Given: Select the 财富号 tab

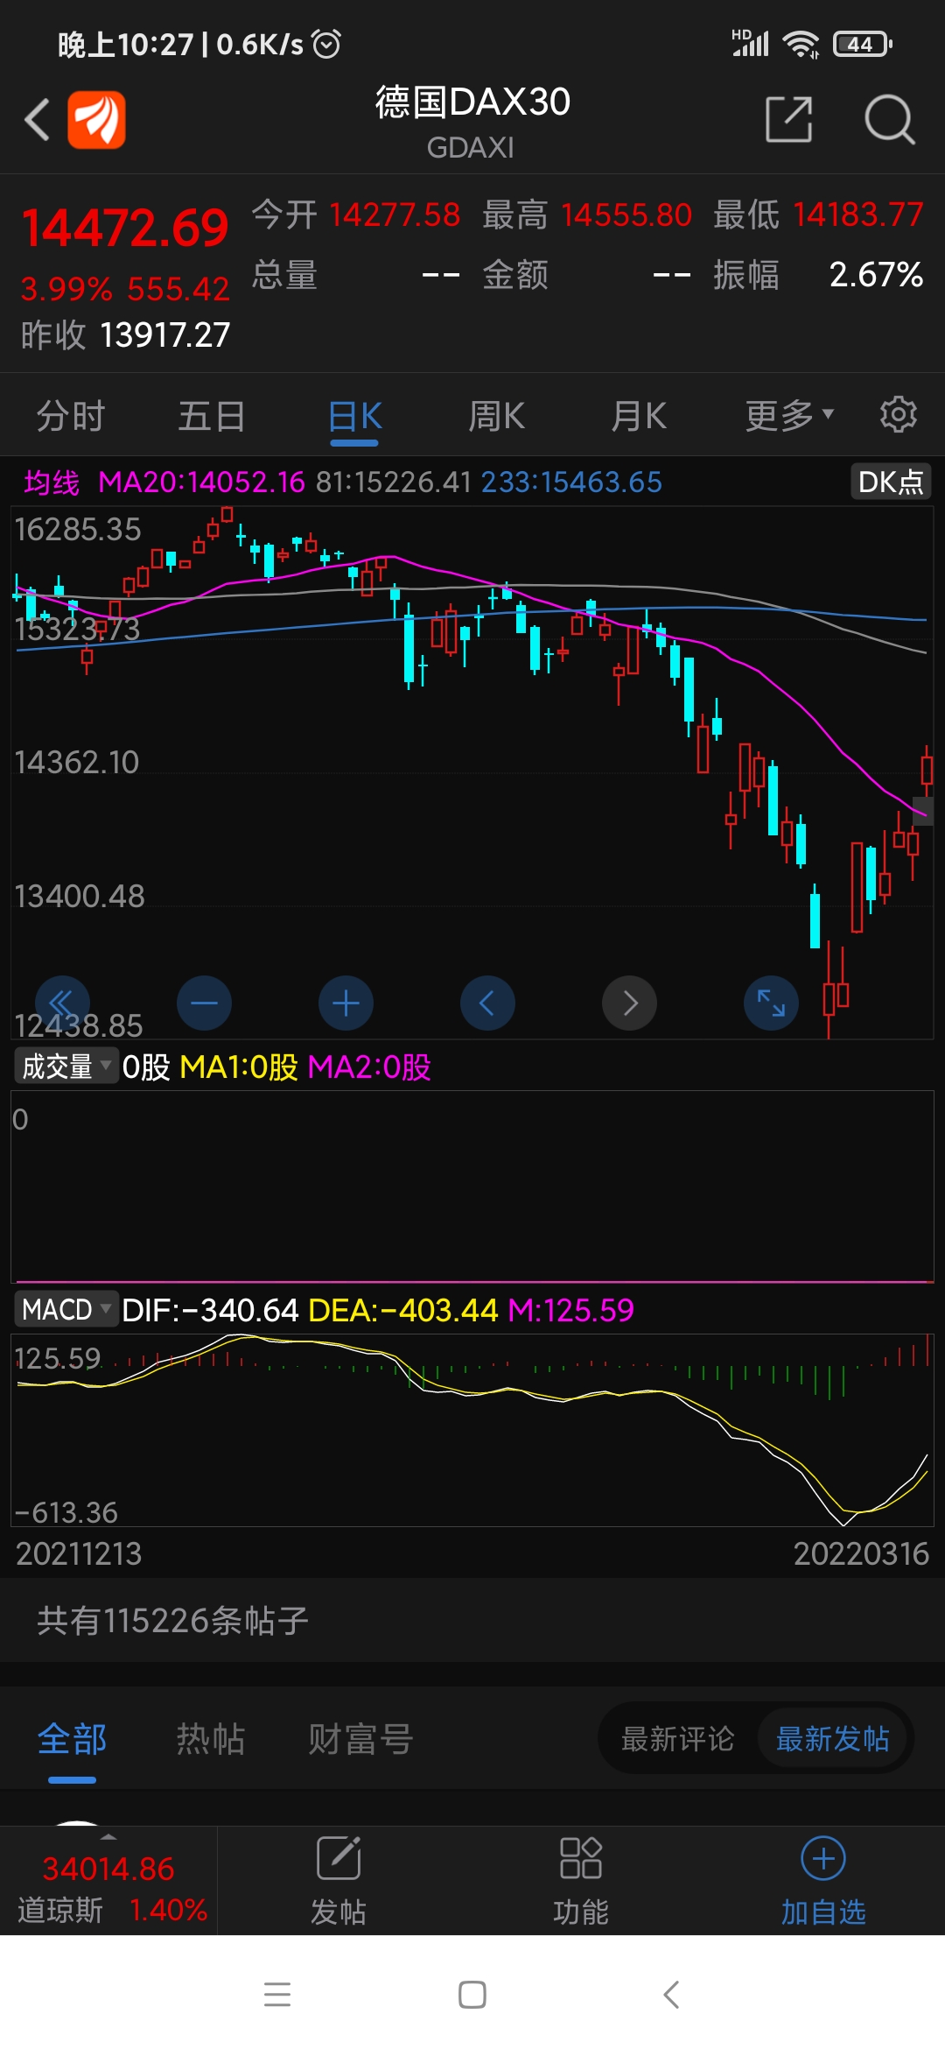Looking at the screenshot, I should [360, 1738].
